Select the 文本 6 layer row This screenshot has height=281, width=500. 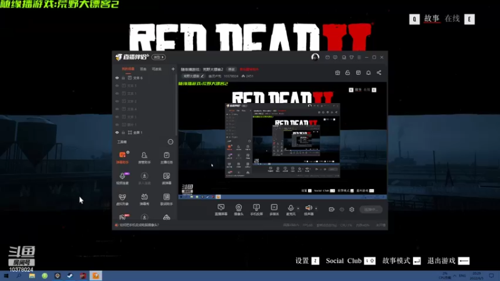coord(145,77)
